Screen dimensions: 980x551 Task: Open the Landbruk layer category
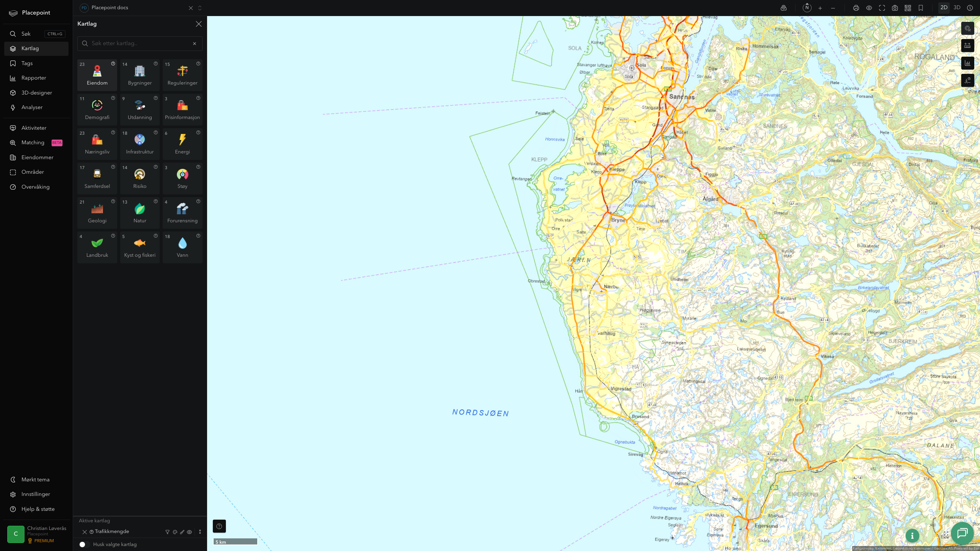click(x=97, y=247)
